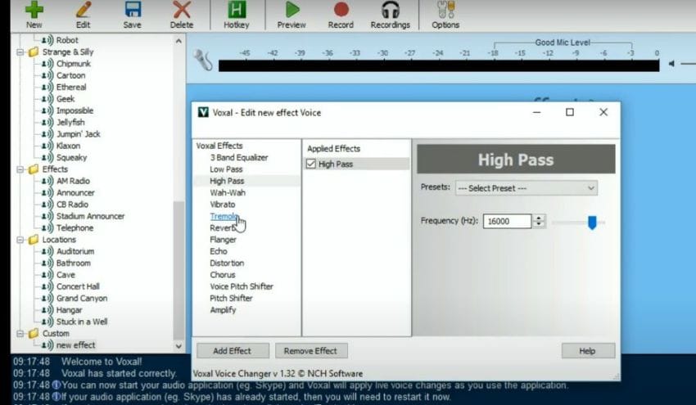Select Voice Pitch Shifter effect
The image size is (696, 405).
[x=242, y=286]
